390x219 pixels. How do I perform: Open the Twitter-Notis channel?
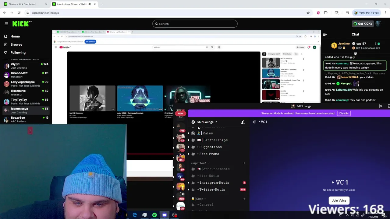[218, 190]
